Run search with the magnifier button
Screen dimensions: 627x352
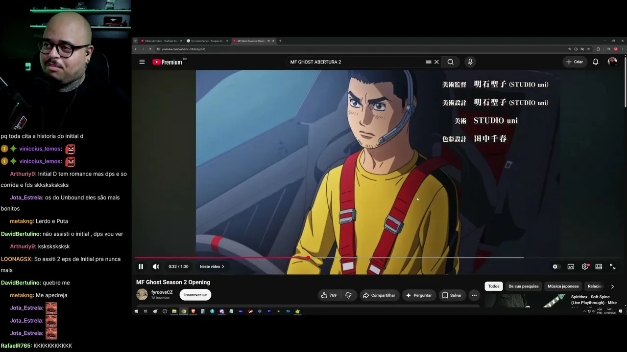coord(450,62)
